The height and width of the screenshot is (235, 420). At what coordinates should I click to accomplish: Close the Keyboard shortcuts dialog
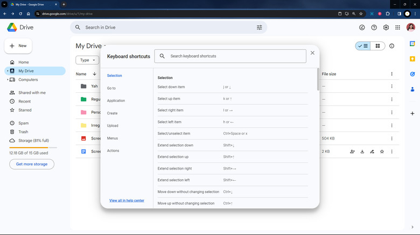(312, 53)
